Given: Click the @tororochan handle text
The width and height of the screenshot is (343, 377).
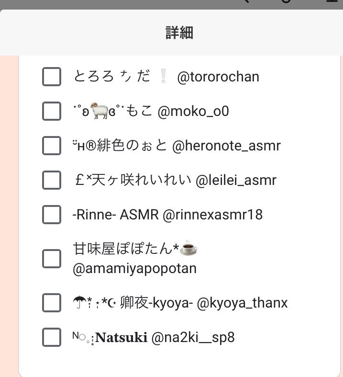Looking at the screenshot, I should coord(218,77).
